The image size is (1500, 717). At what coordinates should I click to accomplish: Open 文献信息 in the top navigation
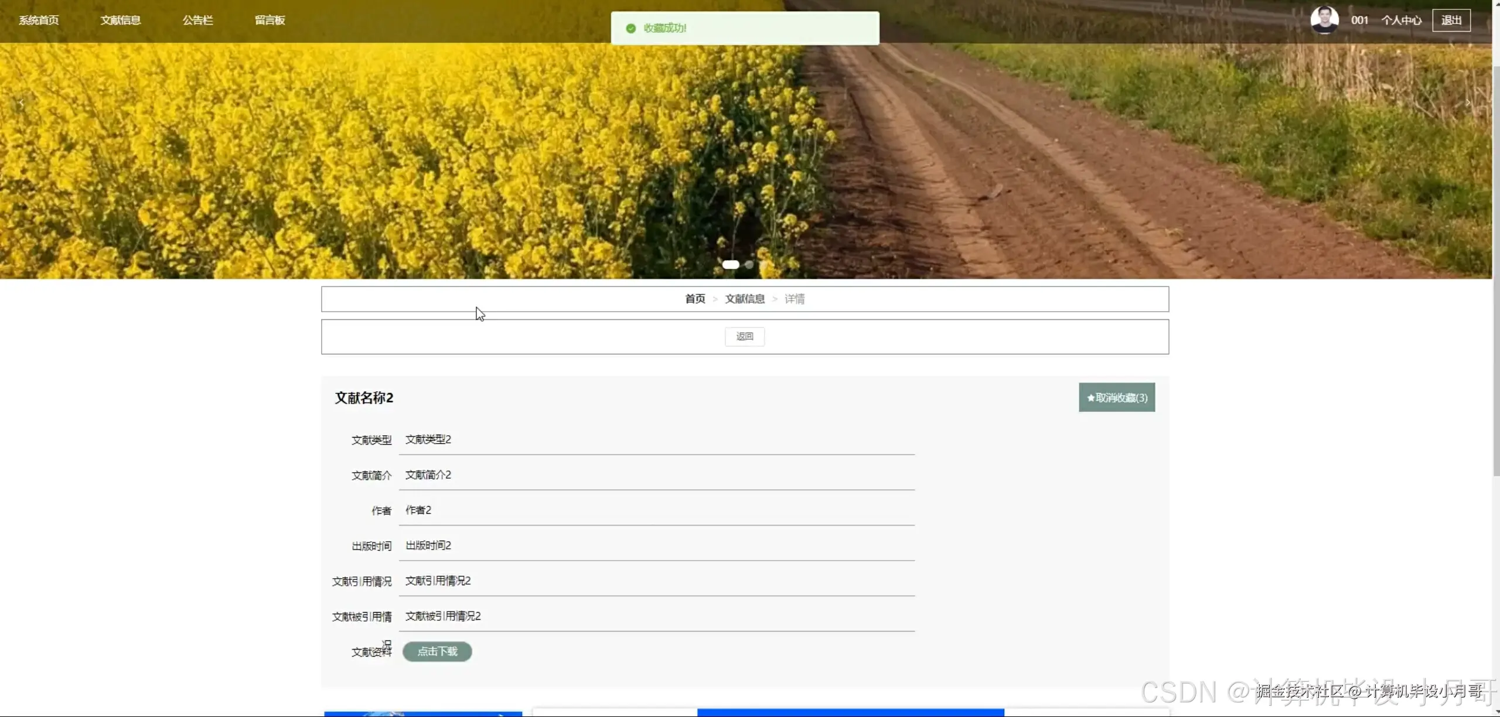click(x=121, y=21)
